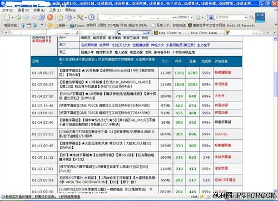Open SUBPIG publisher link in 01-13 22:03 row

221,134
